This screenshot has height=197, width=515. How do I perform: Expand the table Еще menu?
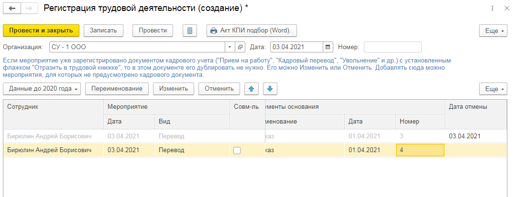[x=493, y=89]
